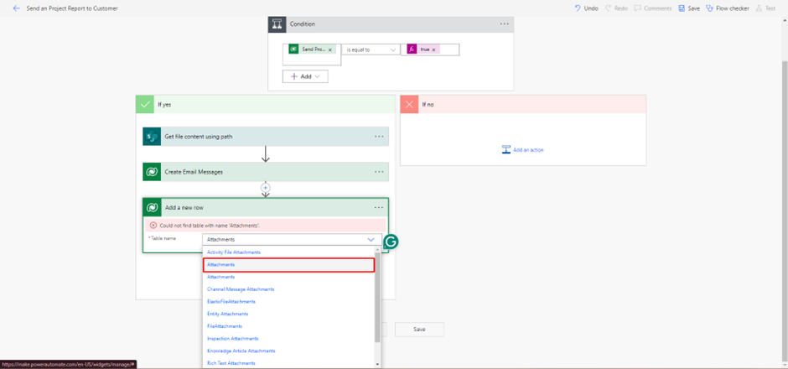The width and height of the screenshot is (788, 369).
Task: Toggle the Table name dropdown chevron
Action: click(x=371, y=240)
